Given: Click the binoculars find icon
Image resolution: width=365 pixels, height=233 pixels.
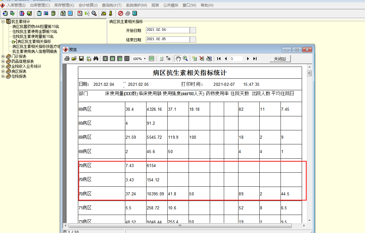Looking at the screenshot, I should [x=96, y=58].
